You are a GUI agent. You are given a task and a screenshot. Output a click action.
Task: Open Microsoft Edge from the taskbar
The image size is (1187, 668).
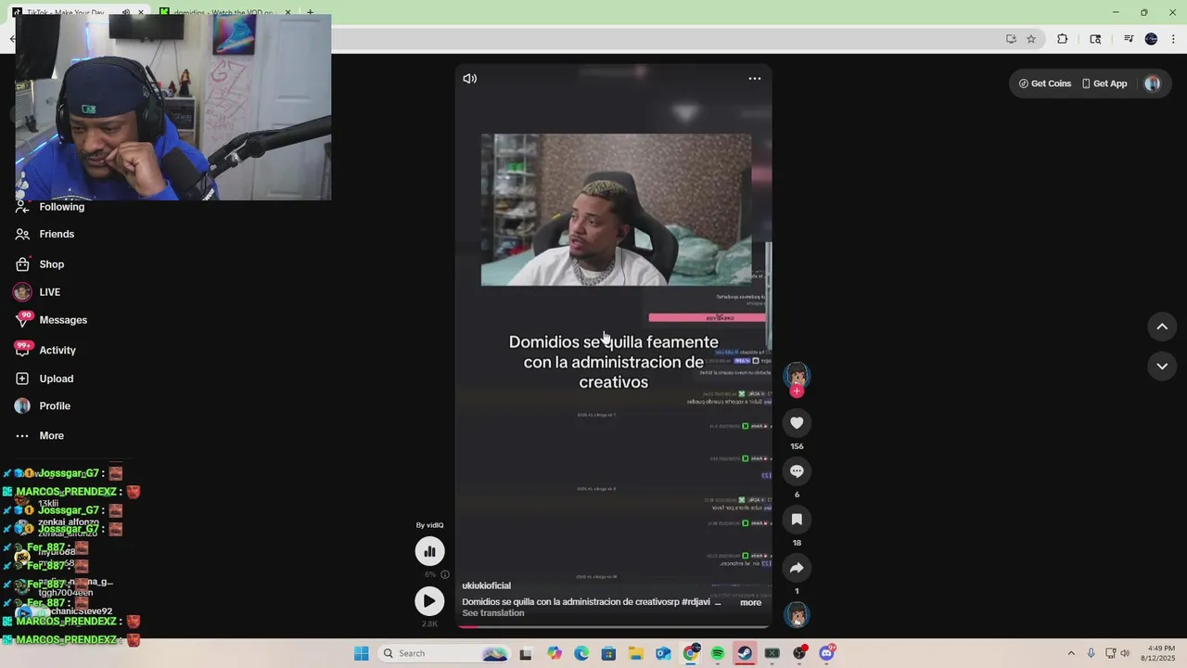click(581, 653)
